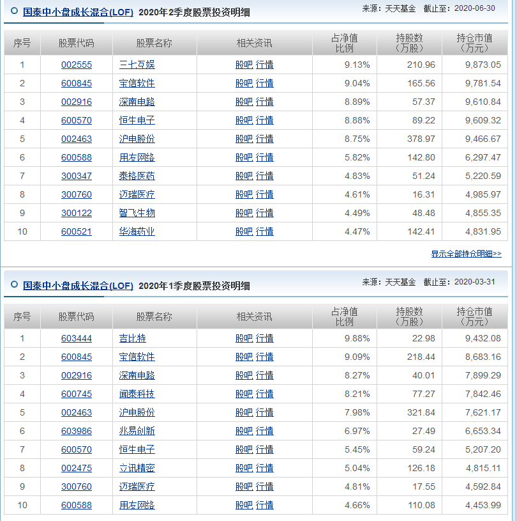The height and width of the screenshot is (521, 517).
Task: Open 迈瑞医疗 link in Q2 table
Action: 137,194
